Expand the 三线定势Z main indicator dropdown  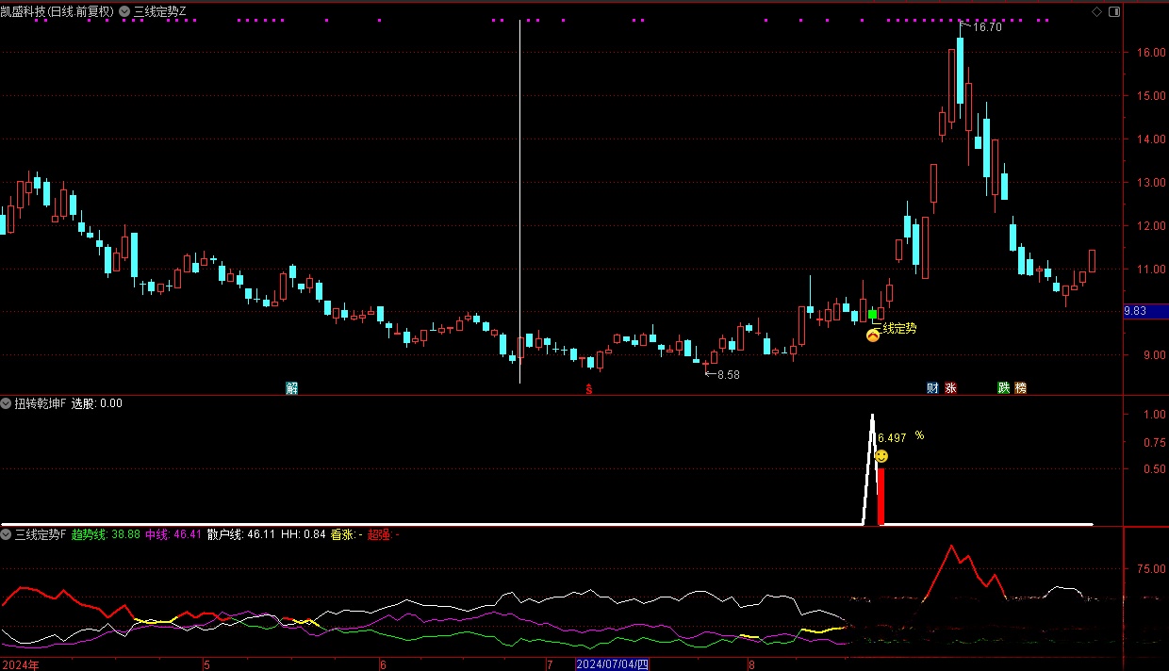125,11
